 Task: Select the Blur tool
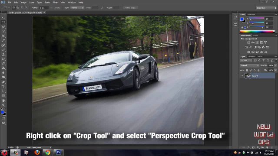[3, 73]
